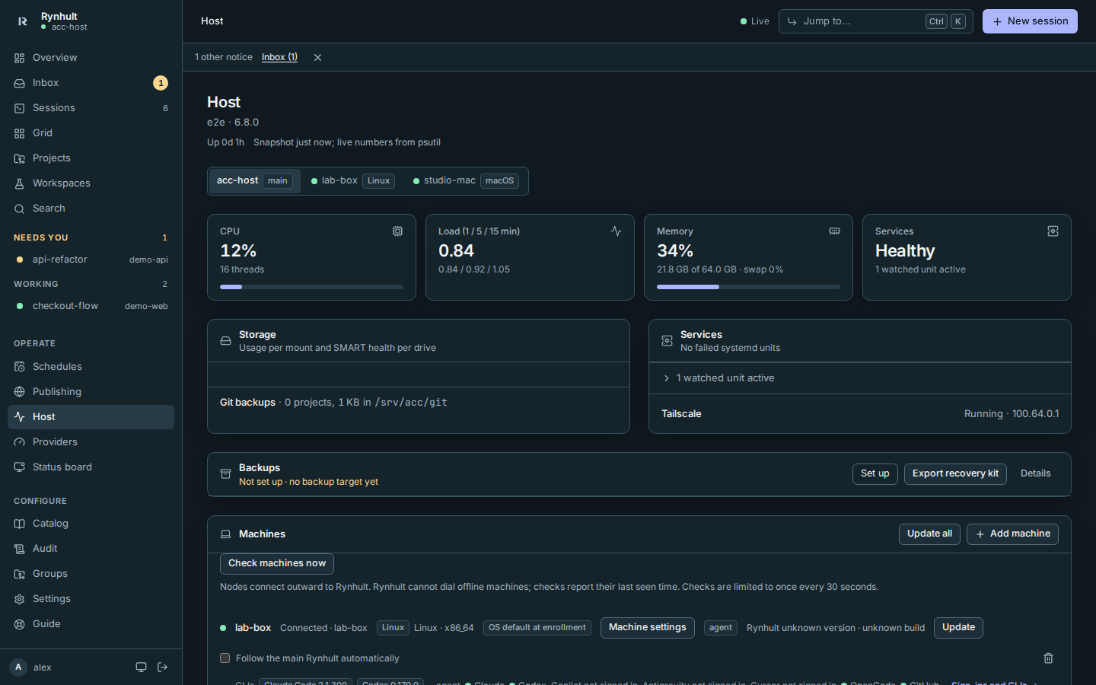
Task: Switch to the lab-box machine tab
Action: [353, 181]
